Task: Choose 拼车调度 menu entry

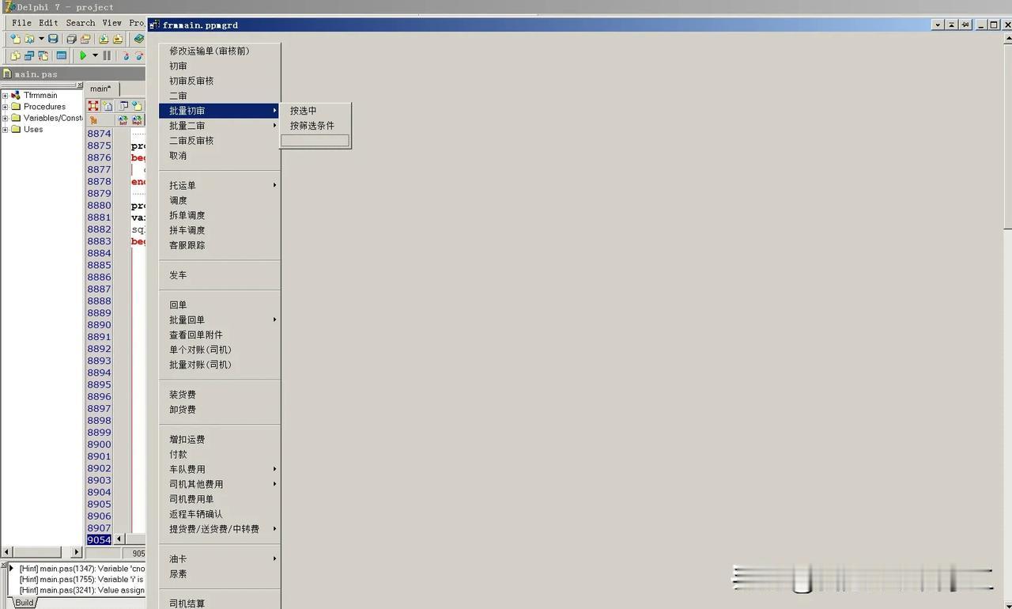Action: click(x=220, y=230)
